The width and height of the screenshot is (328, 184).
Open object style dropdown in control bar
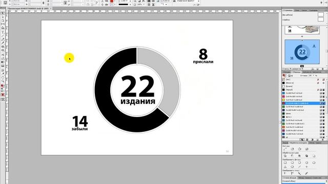point(199,1)
